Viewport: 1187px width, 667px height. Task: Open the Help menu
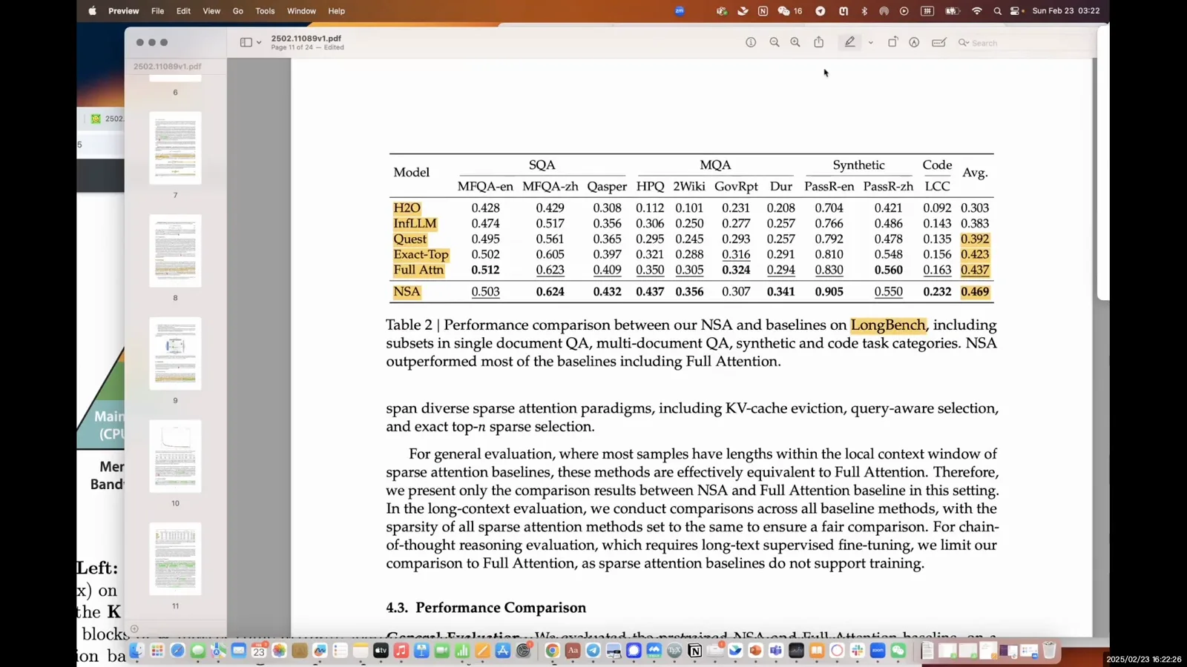click(x=336, y=11)
